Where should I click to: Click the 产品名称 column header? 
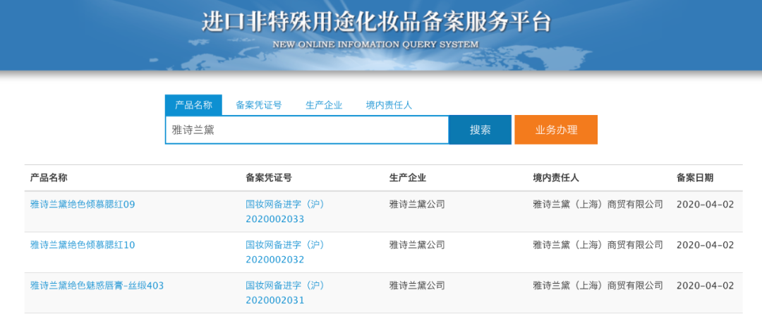pos(49,178)
